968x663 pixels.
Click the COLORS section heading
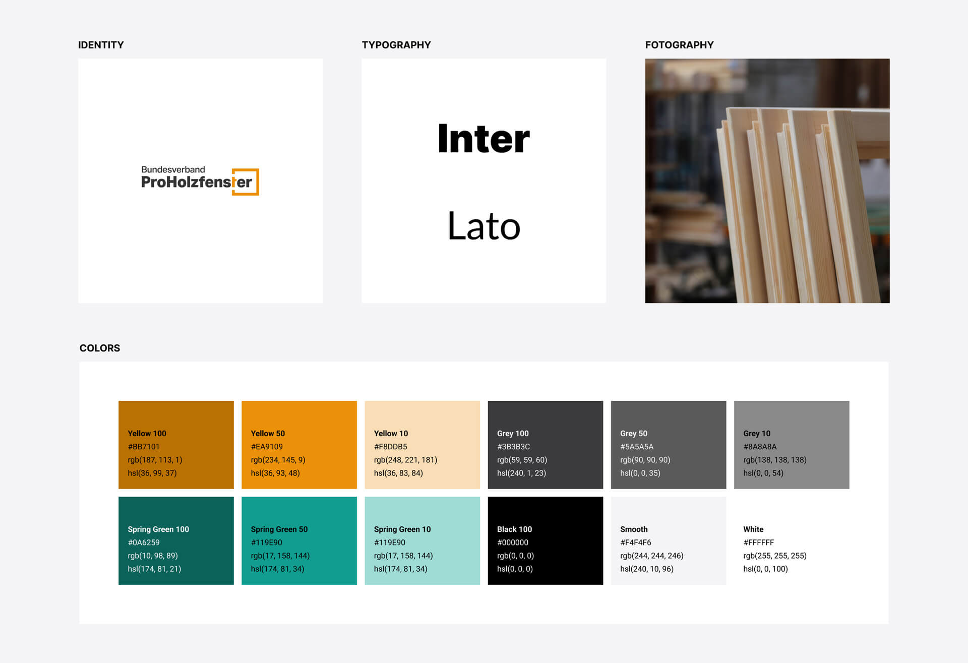[x=100, y=348]
